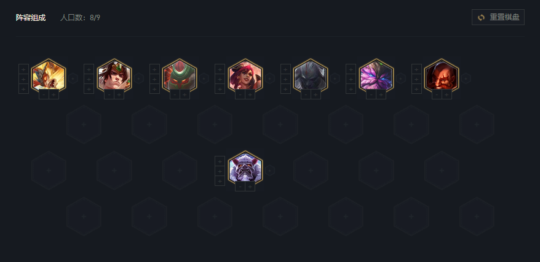Viewport: 540px width, 262px height.
Task: Click the 阵容组成 lineup composition heading
Action: point(31,18)
